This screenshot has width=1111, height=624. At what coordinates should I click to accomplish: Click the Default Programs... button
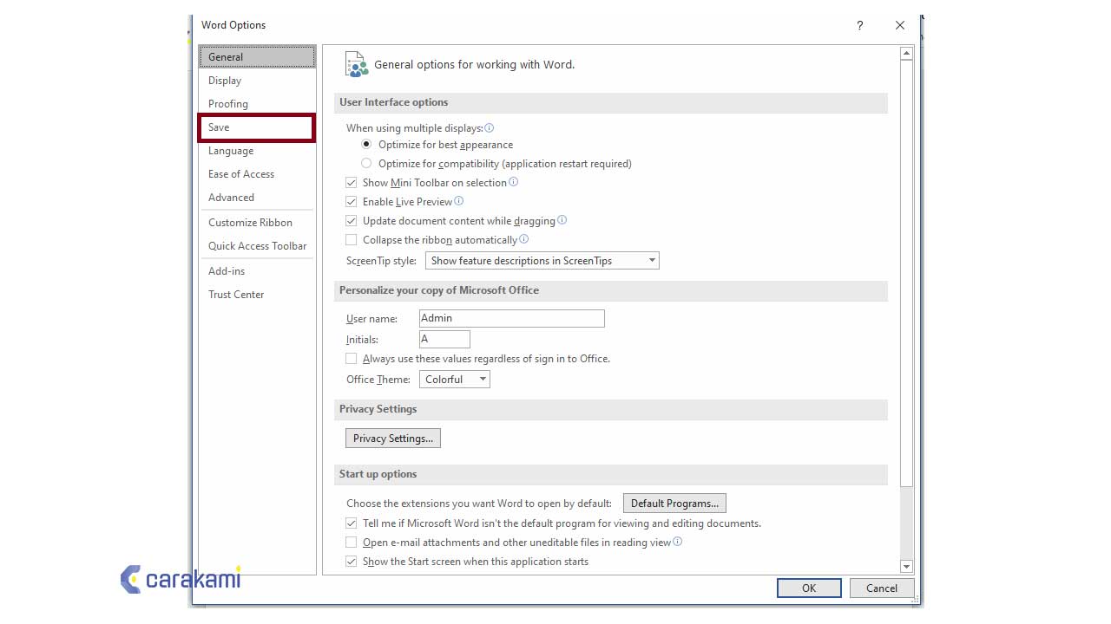pos(674,504)
